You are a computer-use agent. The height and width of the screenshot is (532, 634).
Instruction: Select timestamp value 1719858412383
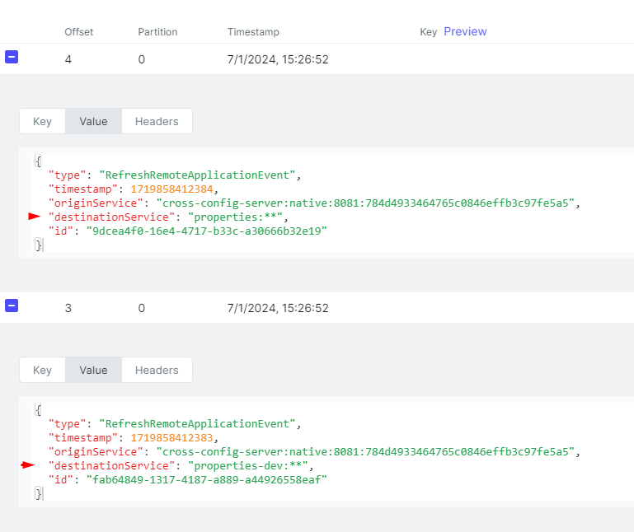point(171,438)
